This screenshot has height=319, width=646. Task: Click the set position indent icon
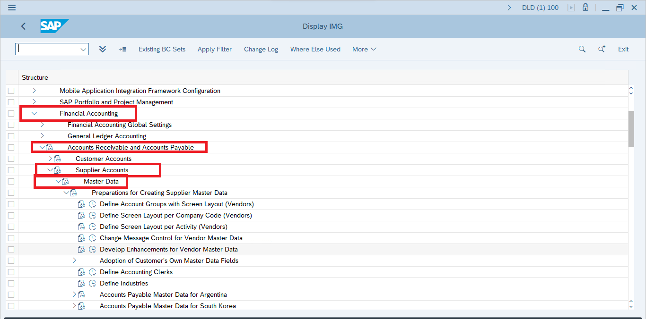tap(122, 49)
